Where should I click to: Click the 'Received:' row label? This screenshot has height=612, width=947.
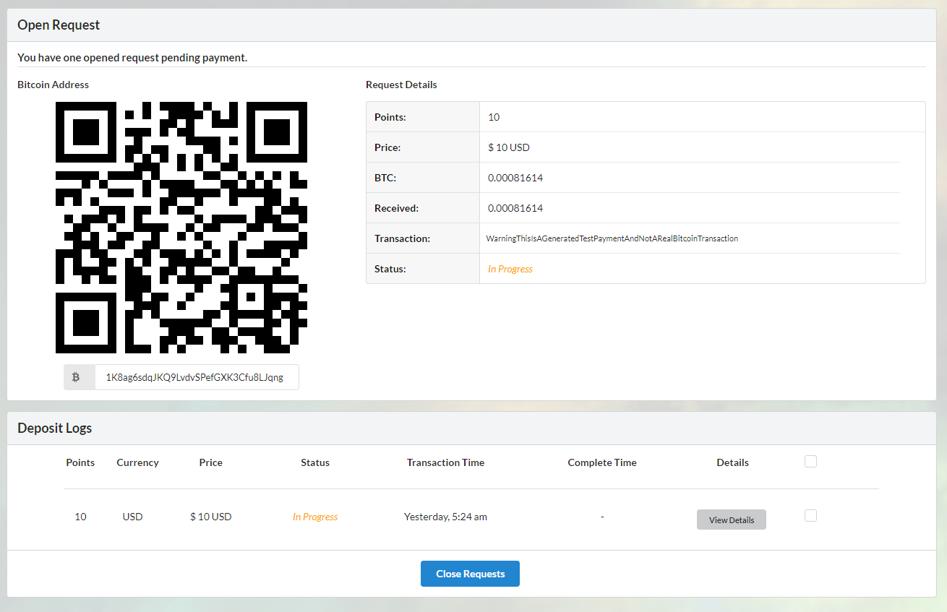point(396,208)
